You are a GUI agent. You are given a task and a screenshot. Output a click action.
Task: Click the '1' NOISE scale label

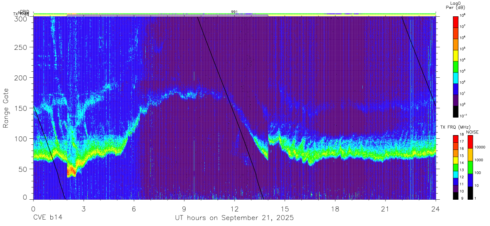[475, 198]
